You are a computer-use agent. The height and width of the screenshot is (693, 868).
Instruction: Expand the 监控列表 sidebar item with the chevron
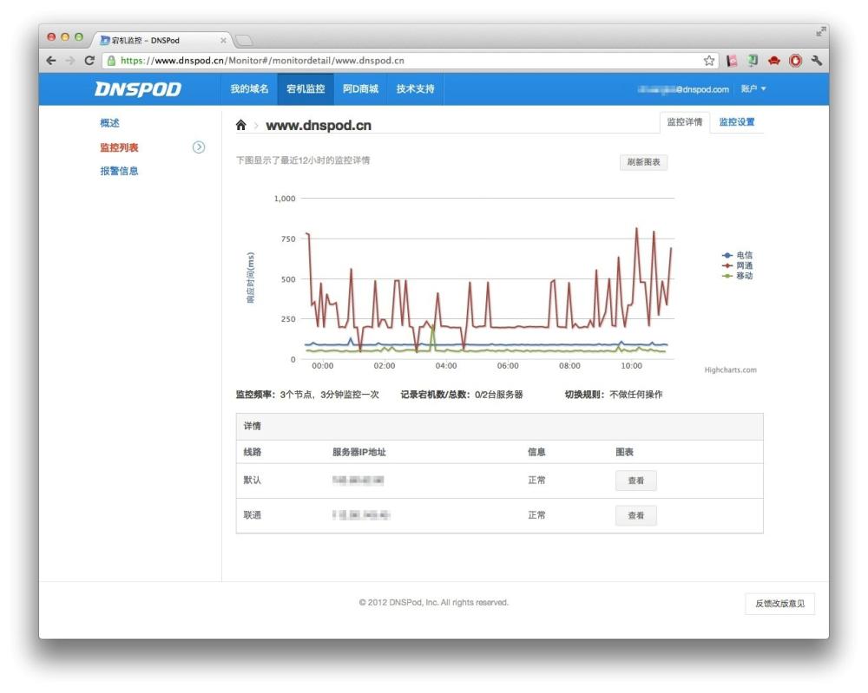pos(200,147)
